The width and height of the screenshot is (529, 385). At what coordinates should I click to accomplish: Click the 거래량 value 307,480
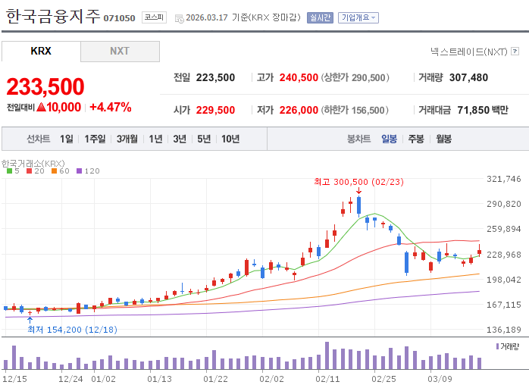pyautogui.click(x=468, y=77)
